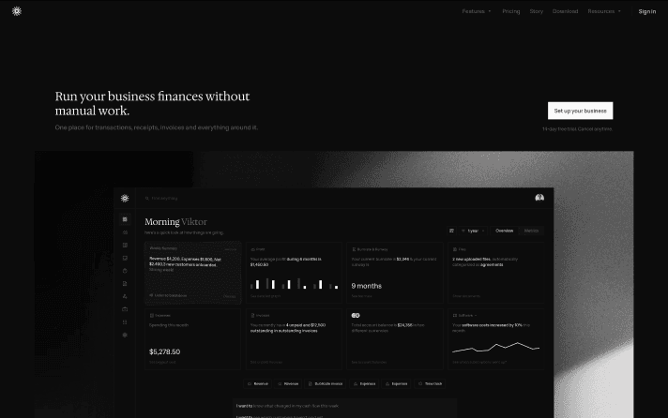Click the dashboard logo above the sidebar
The height and width of the screenshot is (418, 668).
tap(125, 199)
